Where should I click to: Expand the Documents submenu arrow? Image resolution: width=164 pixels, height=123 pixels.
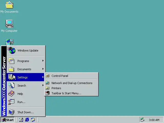[43, 69]
